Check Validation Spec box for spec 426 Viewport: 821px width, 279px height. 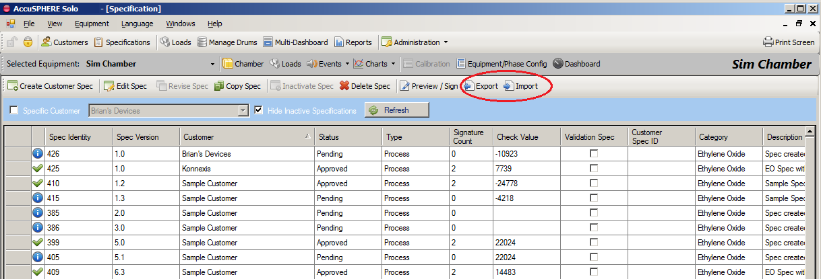coord(593,154)
